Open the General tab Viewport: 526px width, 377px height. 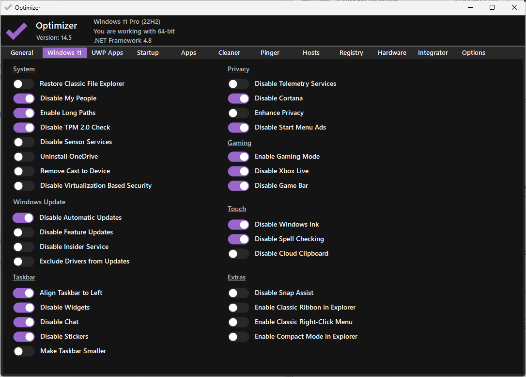point(22,53)
